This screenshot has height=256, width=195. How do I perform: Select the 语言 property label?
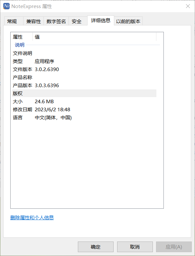click(x=18, y=118)
